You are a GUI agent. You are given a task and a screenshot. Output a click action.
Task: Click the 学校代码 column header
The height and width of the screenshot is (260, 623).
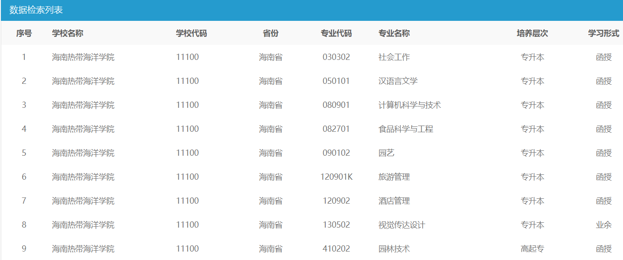[x=192, y=33]
